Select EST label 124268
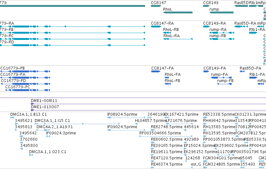266x169 pixels. 193,158
